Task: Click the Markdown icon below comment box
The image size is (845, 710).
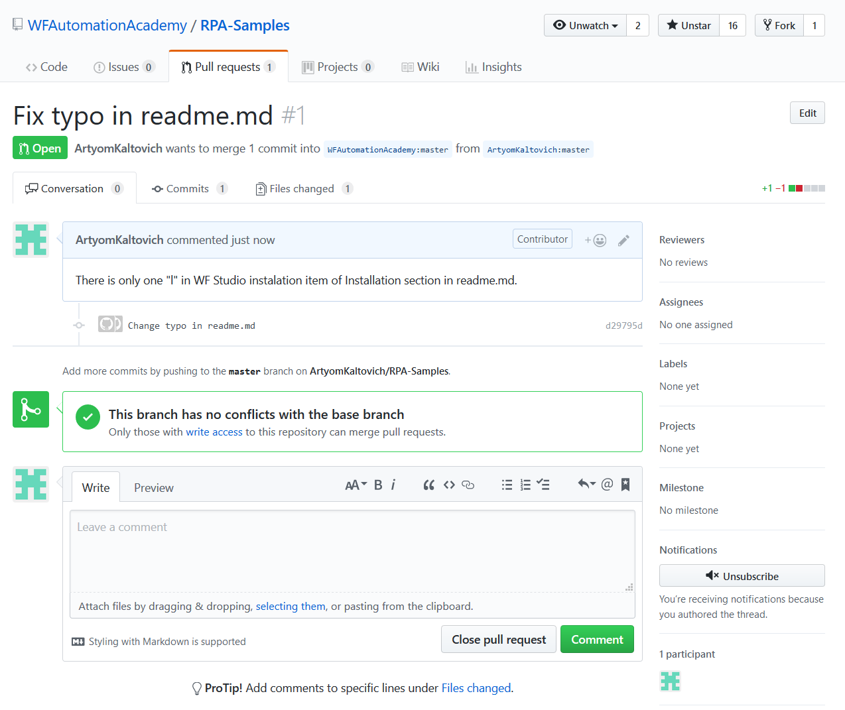Action: (78, 642)
